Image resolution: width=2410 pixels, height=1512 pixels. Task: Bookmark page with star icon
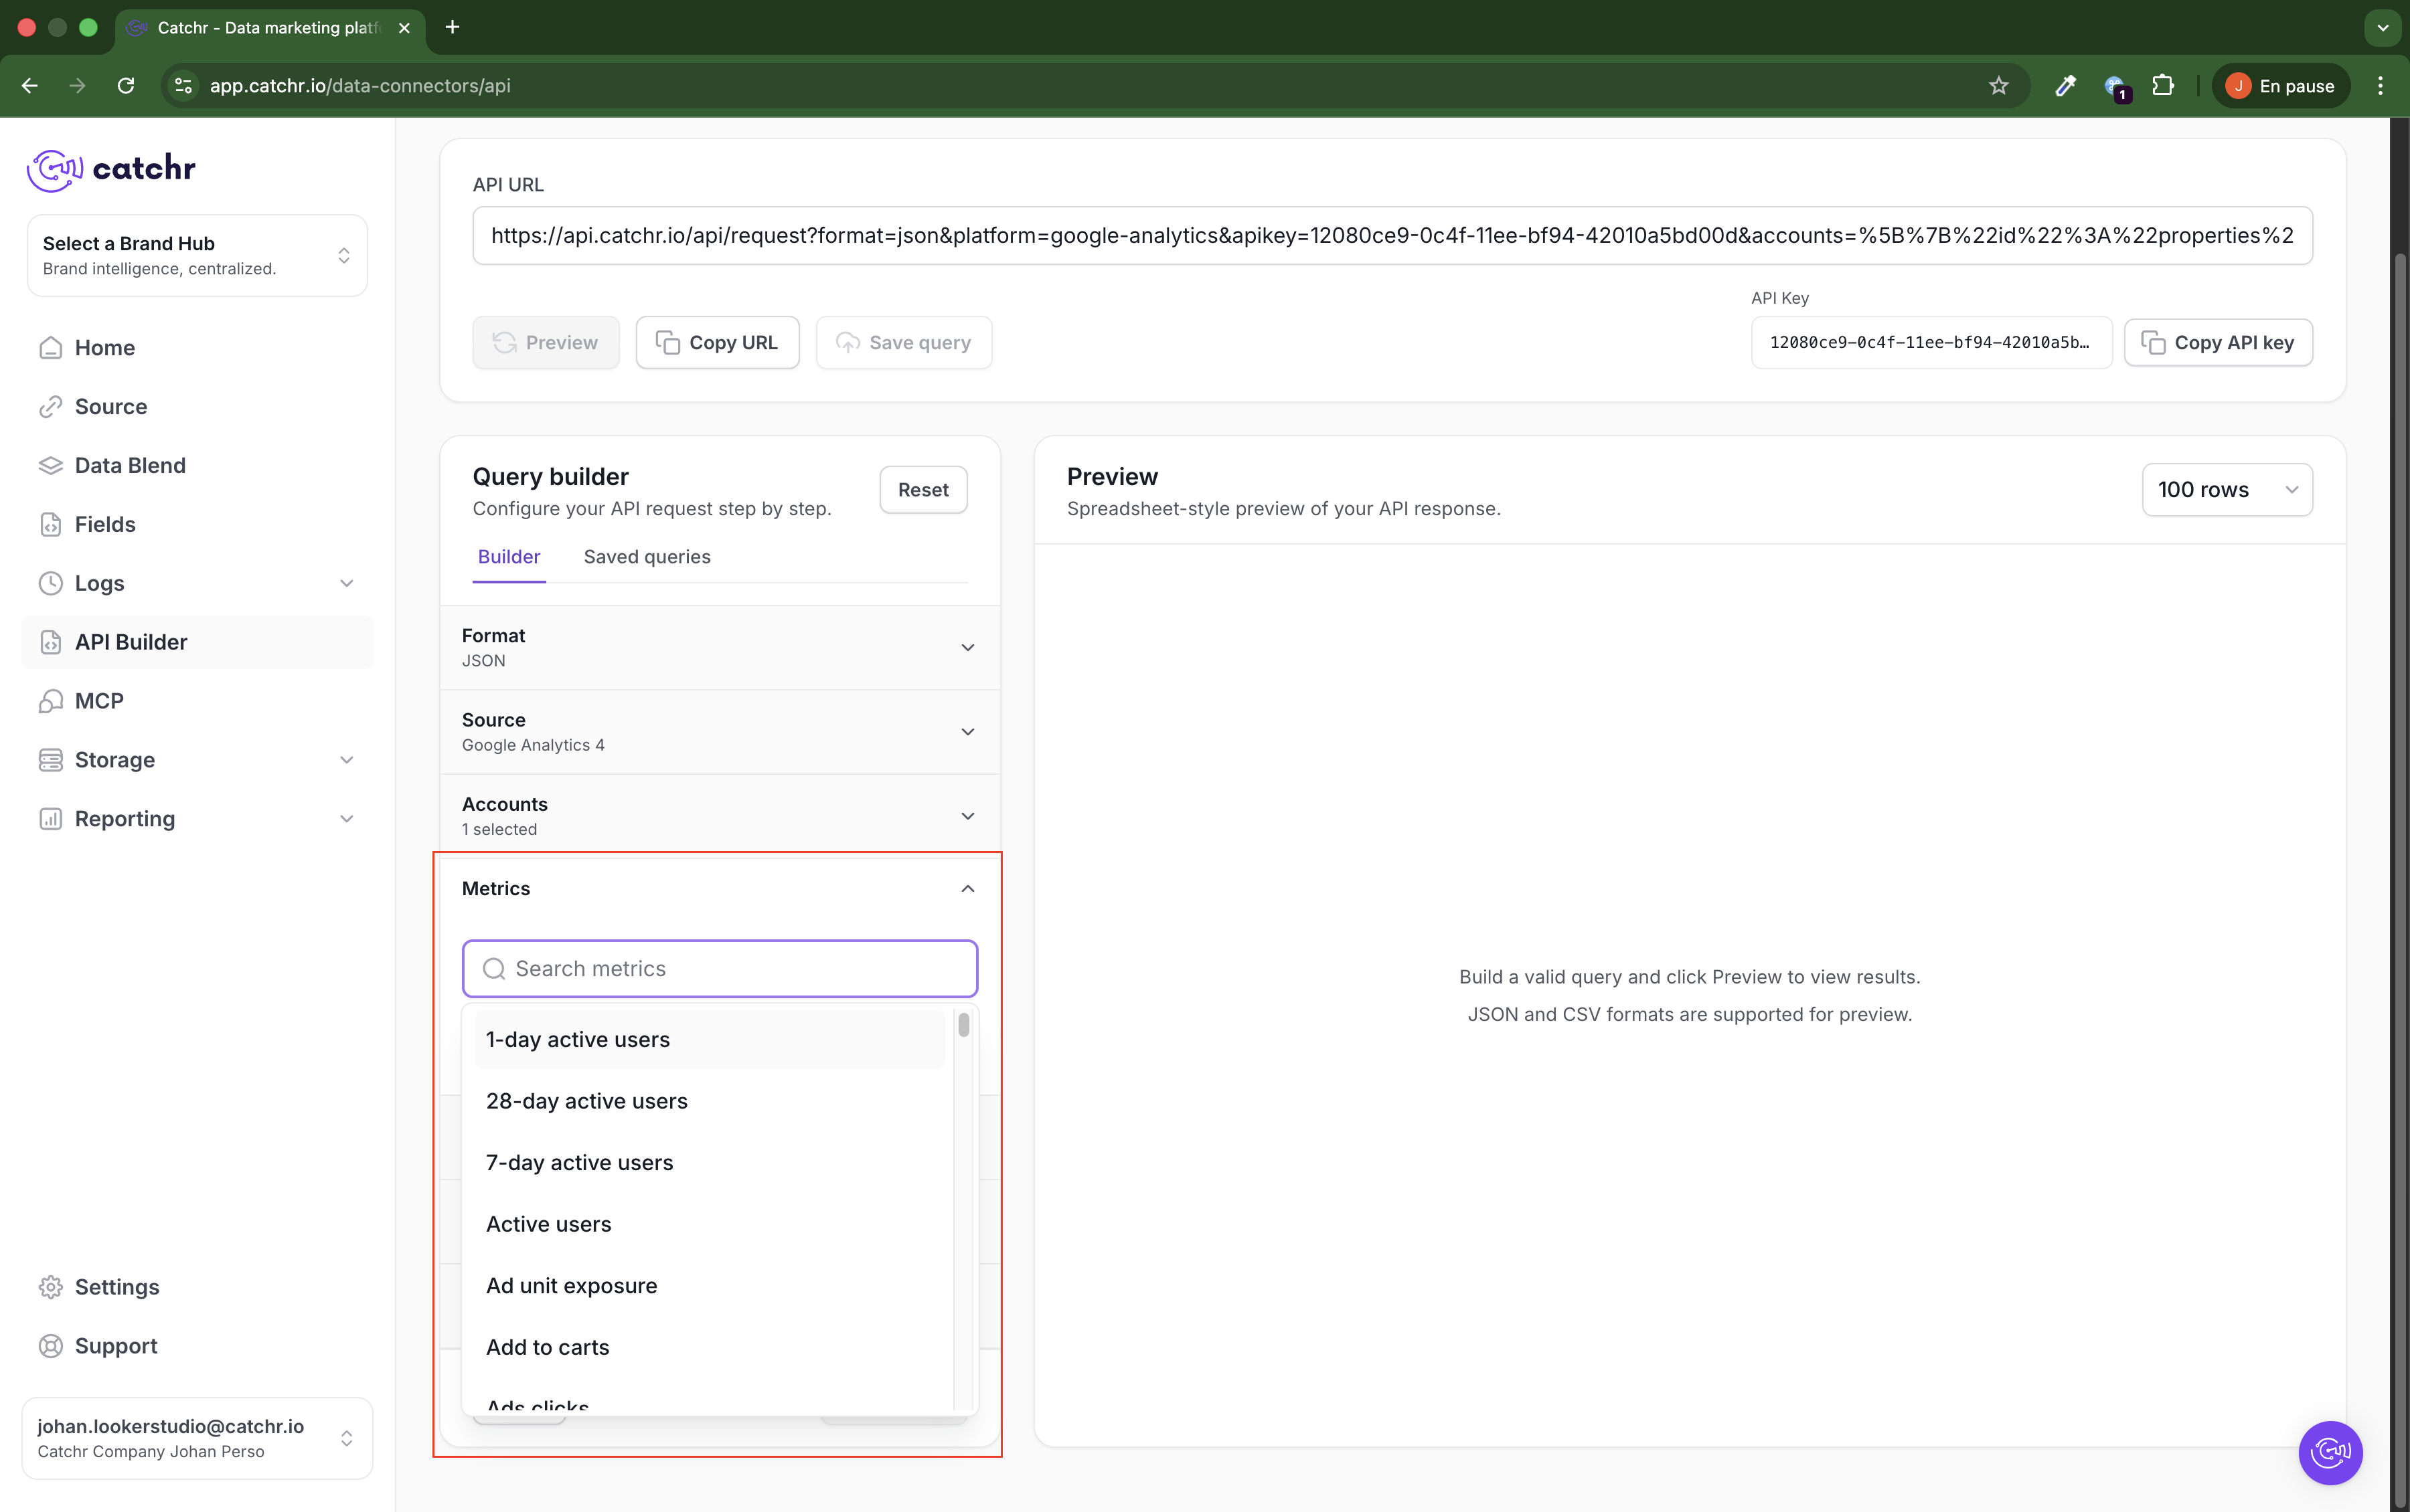[x=1998, y=86]
